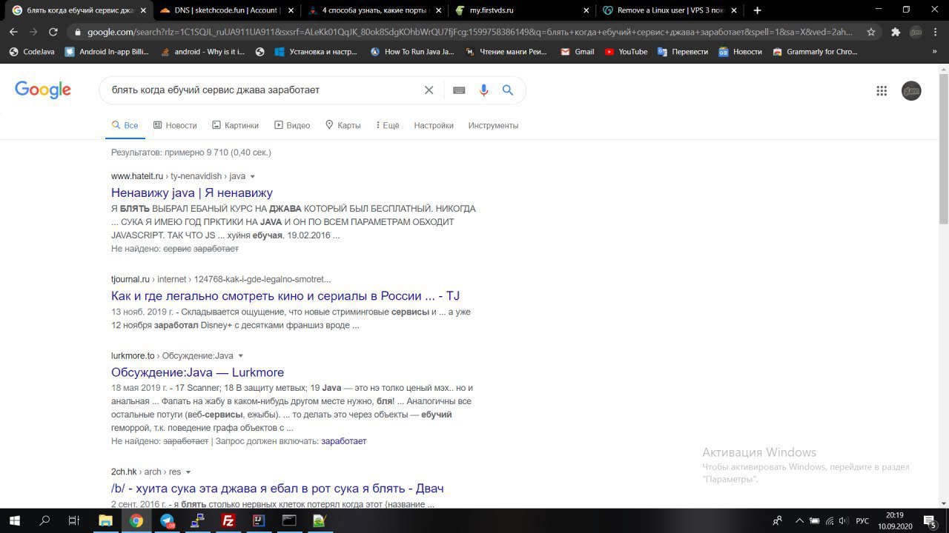Open the Windows Start menu

tap(14, 520)
